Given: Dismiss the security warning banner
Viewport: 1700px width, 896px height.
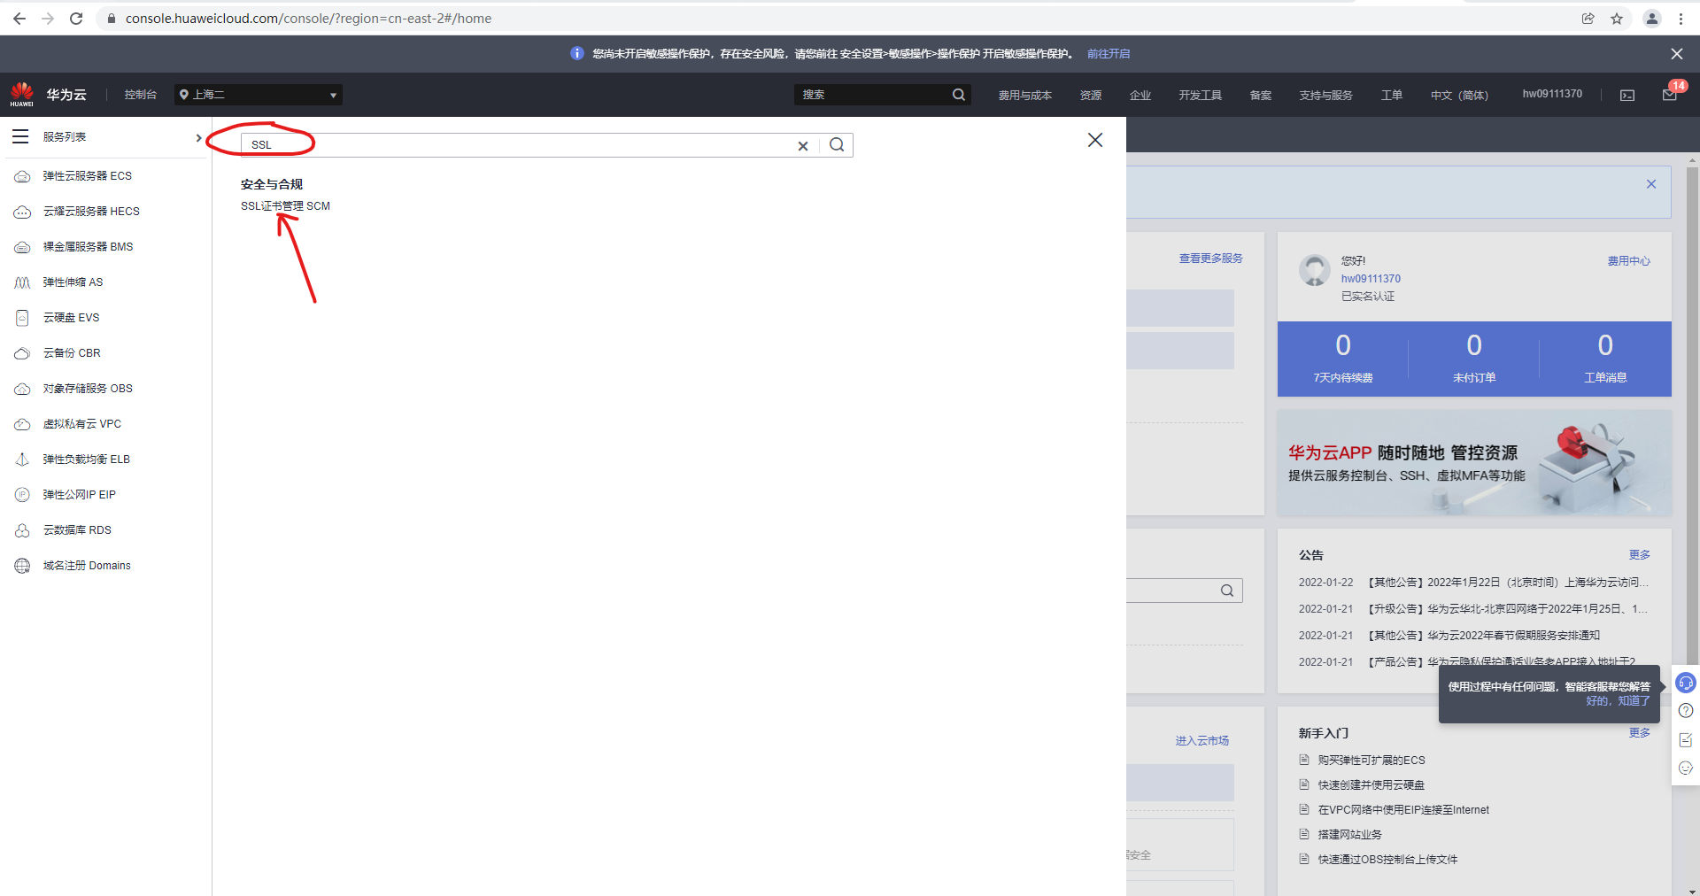Looking at the screenshot, I should [1677, 54].
